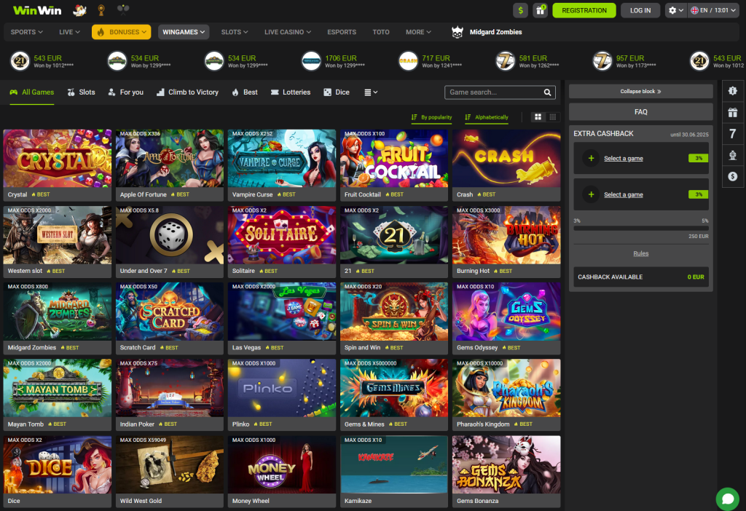Click the 1706 EUR winner entry
This screenshot has width=746, height=511.
[x=333, y=61]
